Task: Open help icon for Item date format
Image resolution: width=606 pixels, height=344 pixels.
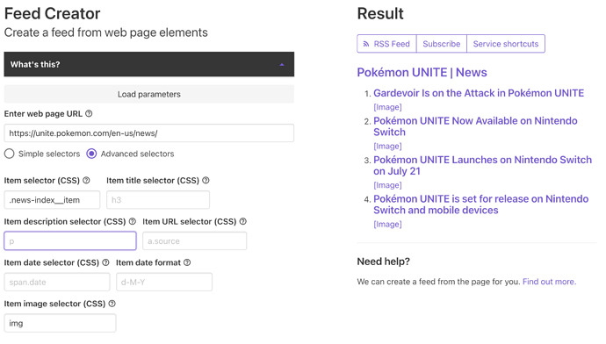Action: [187, 262]
